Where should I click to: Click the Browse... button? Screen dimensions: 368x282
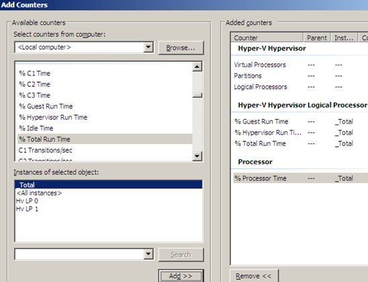coord(181,48)
